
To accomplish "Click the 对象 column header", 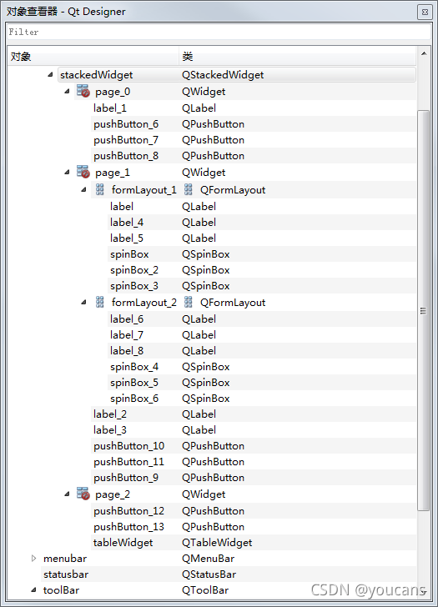I will (x=93, y=57).
